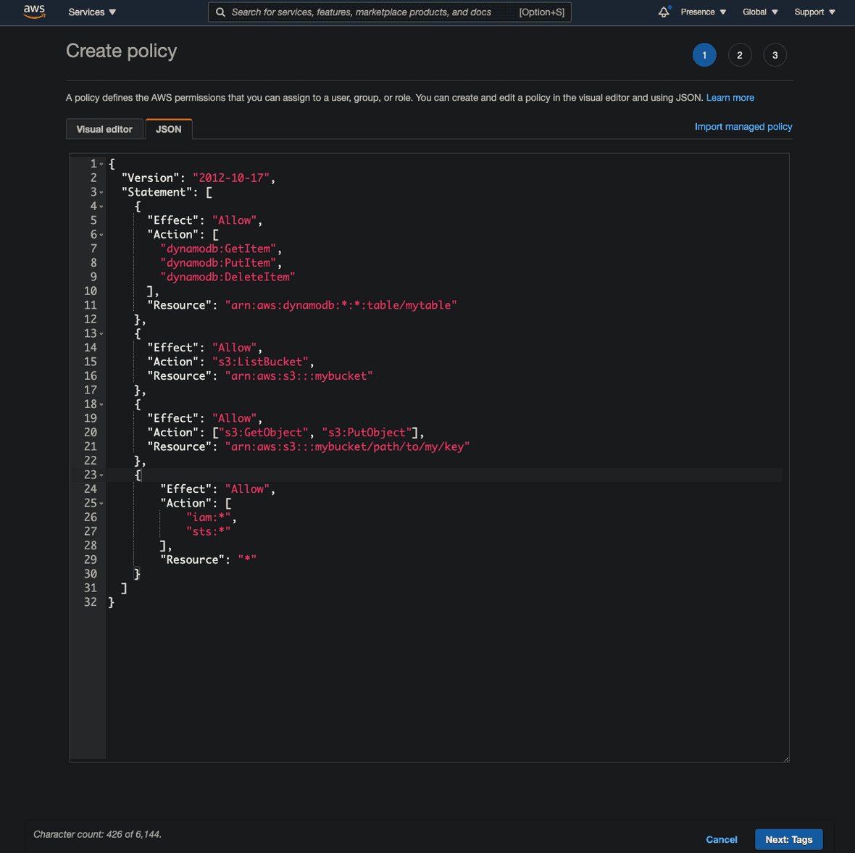The height and width of the screenshot is (853, 855).
Task: Open the Import managed policy link
Action: tap(743, 126)
